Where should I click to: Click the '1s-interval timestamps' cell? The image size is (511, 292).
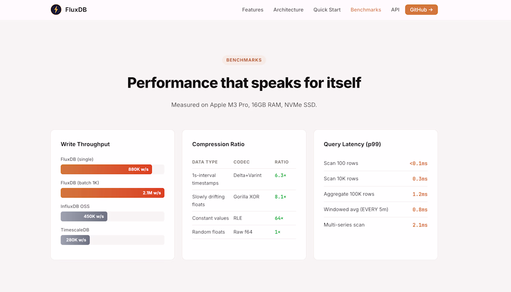pyautogui.click(x=205, y=179)
